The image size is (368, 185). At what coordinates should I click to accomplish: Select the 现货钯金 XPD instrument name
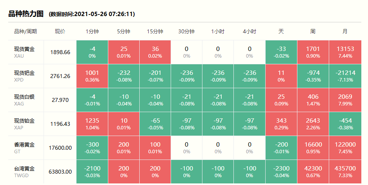click(x=24, y=76)
